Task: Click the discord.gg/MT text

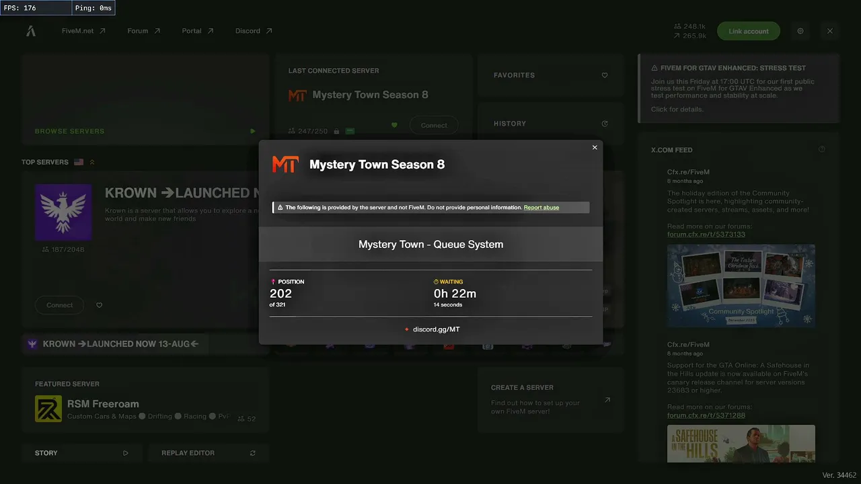Action: pos(437,329)
